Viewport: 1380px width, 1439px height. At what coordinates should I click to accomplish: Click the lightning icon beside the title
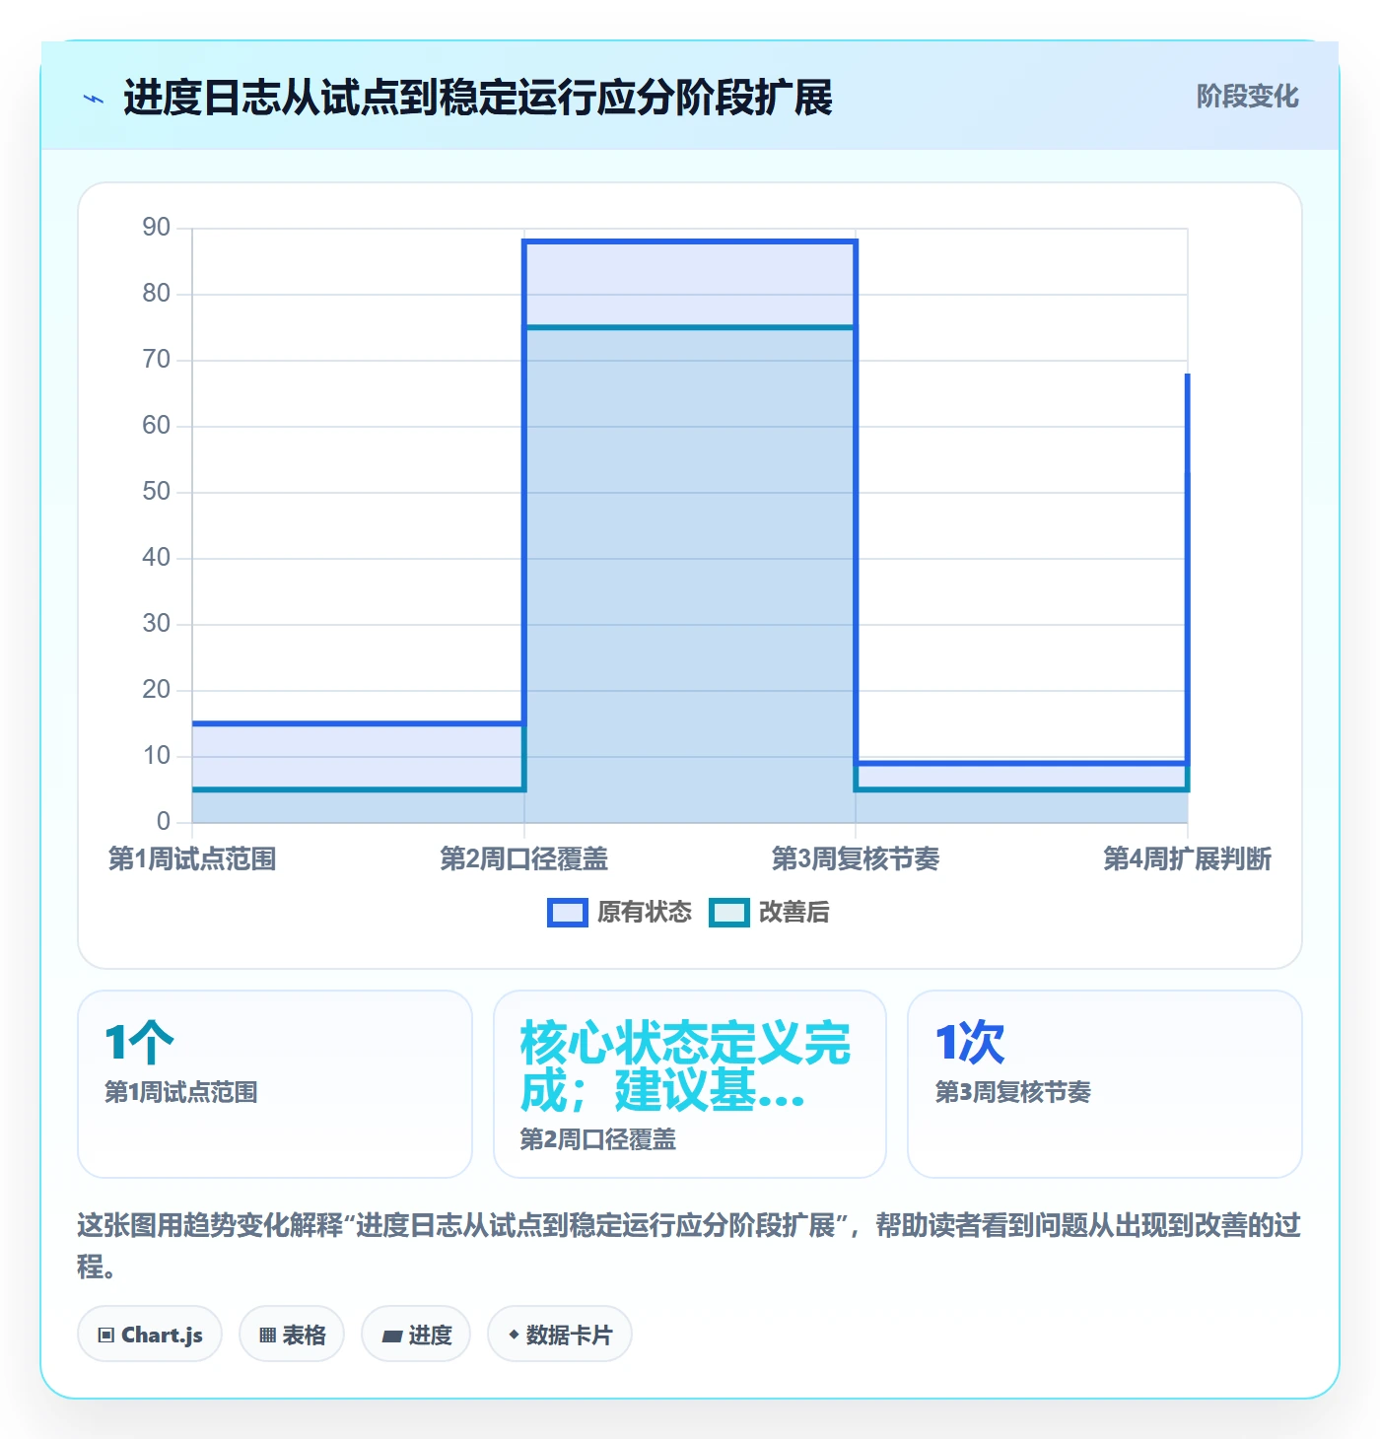pyautogui.click(x=94, y=99)
